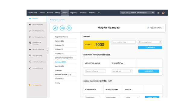Open calendar icon in Дата начала действия
The width and height of the screenshot is (193, 110).
point(160,42)
